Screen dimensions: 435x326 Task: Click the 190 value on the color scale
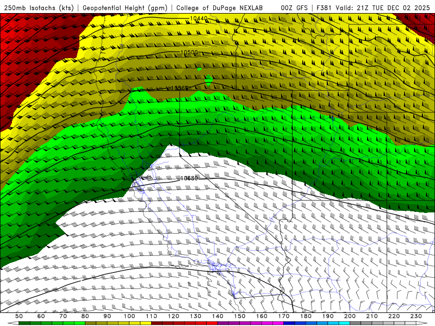tap(328, 316)
